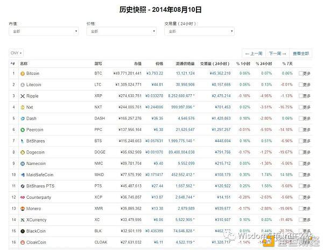Click the Dash logo icon
323x250 pixels.
(x=23, y=119)
